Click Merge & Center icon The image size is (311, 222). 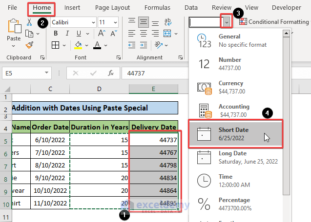(x=167, y=34)
